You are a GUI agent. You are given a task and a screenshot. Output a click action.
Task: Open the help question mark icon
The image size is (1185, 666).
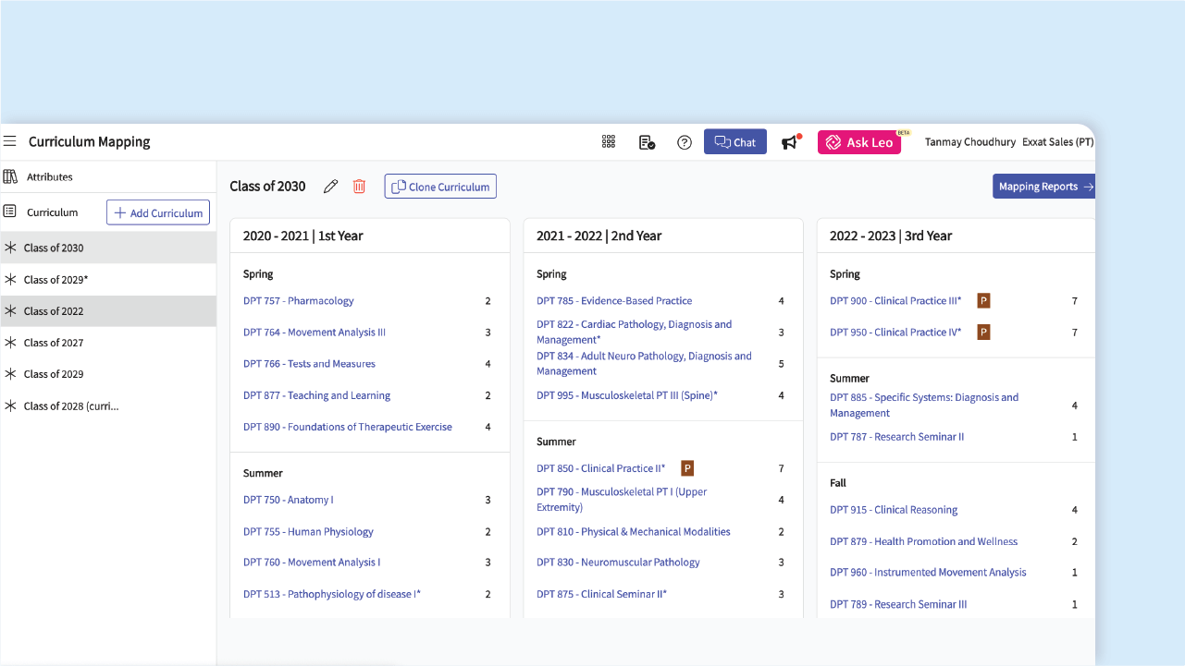click(x=685, y=142)
